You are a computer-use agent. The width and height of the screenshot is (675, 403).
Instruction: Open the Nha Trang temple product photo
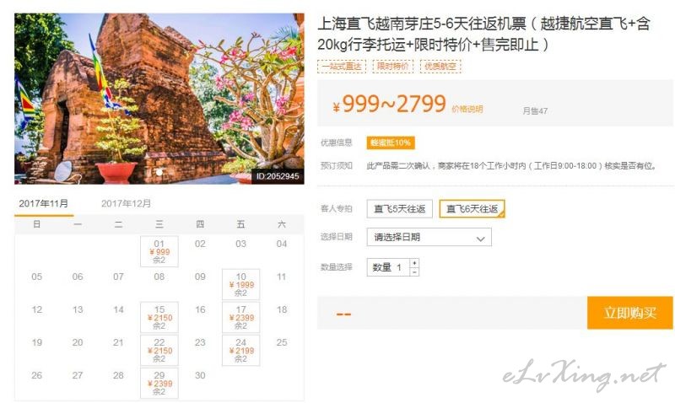point(159,99)
